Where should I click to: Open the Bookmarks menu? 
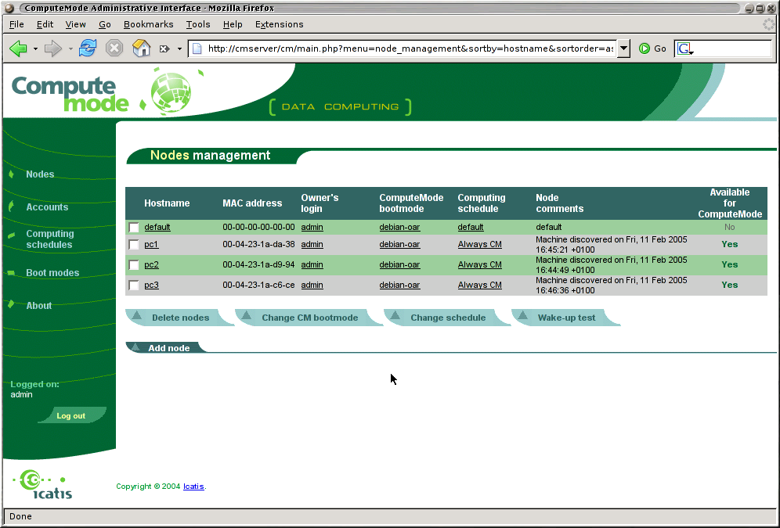click(x=148, y=24)
